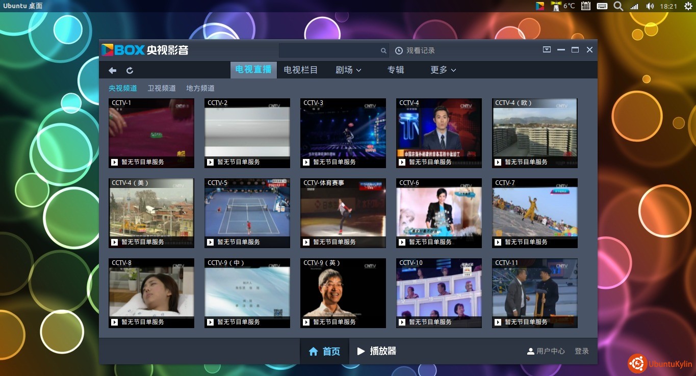The image size is (696, 376).
Task: Switch to the 播放器 player view
Action: coord(377,351)
